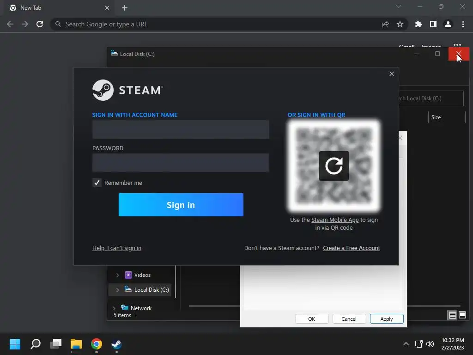
Task: Click the blue Sign in button
Action: tap(181, 205)
